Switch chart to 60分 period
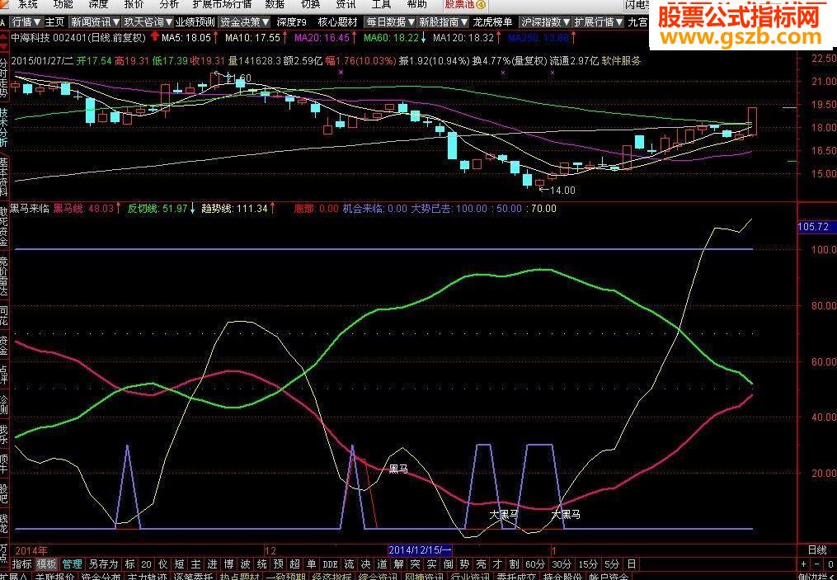Screen dimensions: 837x580 535,564
